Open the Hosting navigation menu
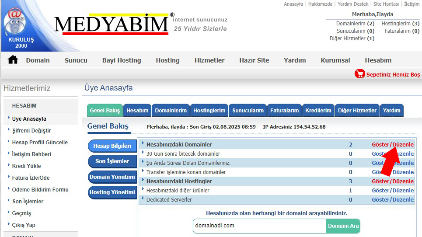The width and height of the screenshot is (422, 237). pyautogui.click(x=167, y=60)
